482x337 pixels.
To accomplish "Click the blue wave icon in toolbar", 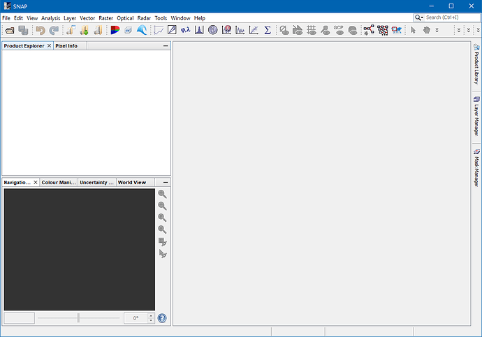I will tap(142, 30).
